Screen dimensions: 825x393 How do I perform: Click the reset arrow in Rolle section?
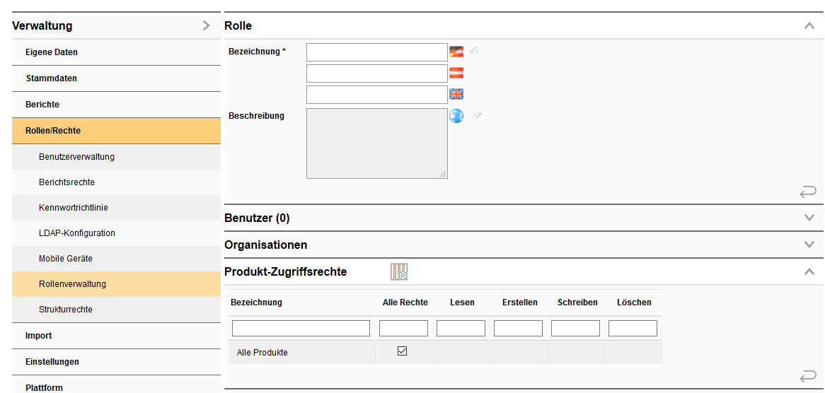coord(807,191)
